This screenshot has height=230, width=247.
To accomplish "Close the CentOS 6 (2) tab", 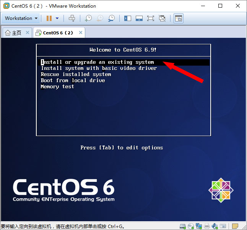I will (x=80, y=33).
